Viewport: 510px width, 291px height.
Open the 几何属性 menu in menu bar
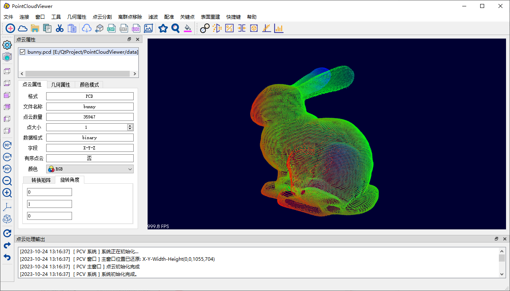(x=77, y=17)
